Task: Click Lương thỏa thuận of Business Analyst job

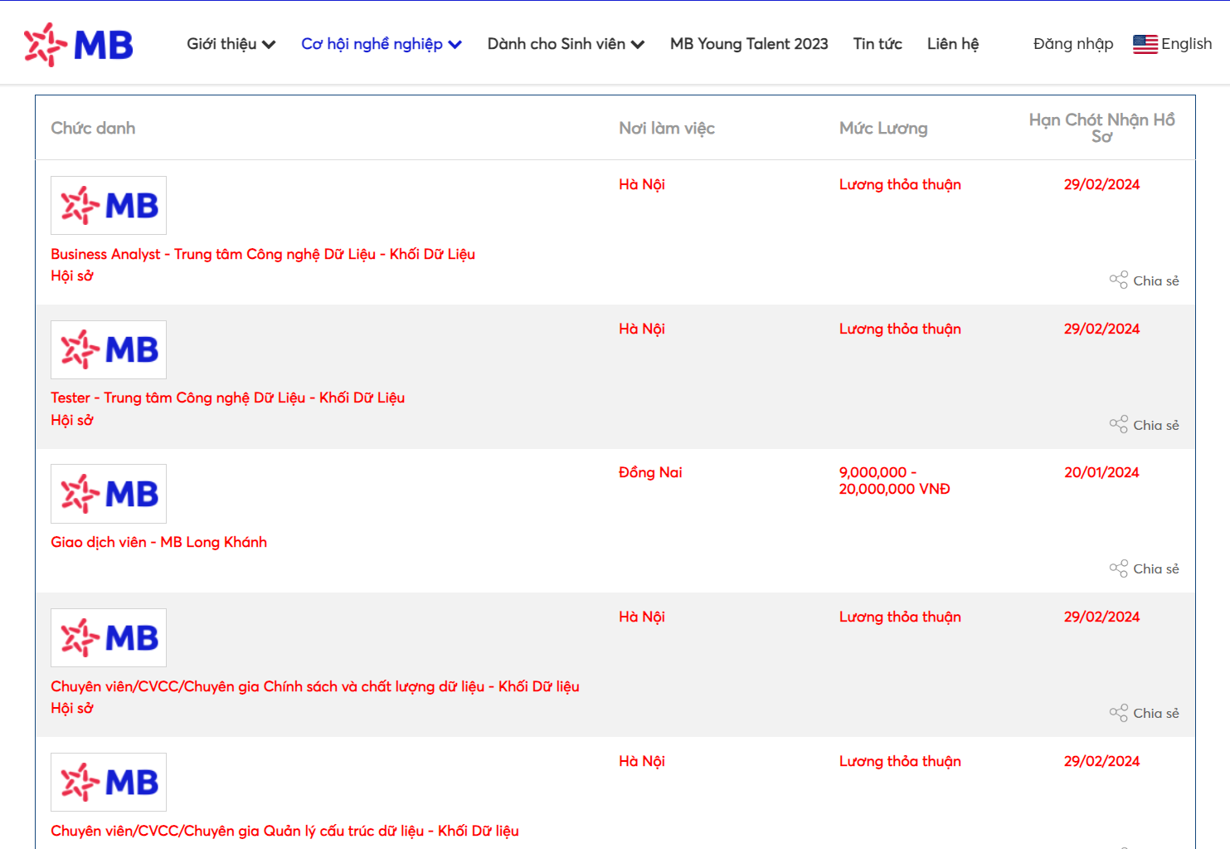Action: click(x=900, y=184)
